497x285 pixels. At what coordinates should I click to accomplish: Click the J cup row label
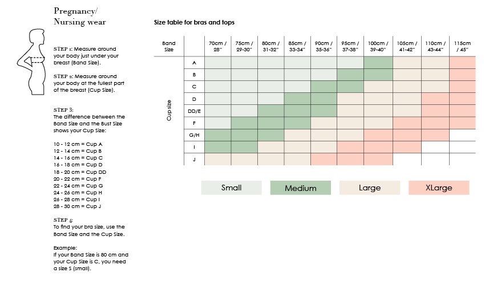(x=194, y=160)
